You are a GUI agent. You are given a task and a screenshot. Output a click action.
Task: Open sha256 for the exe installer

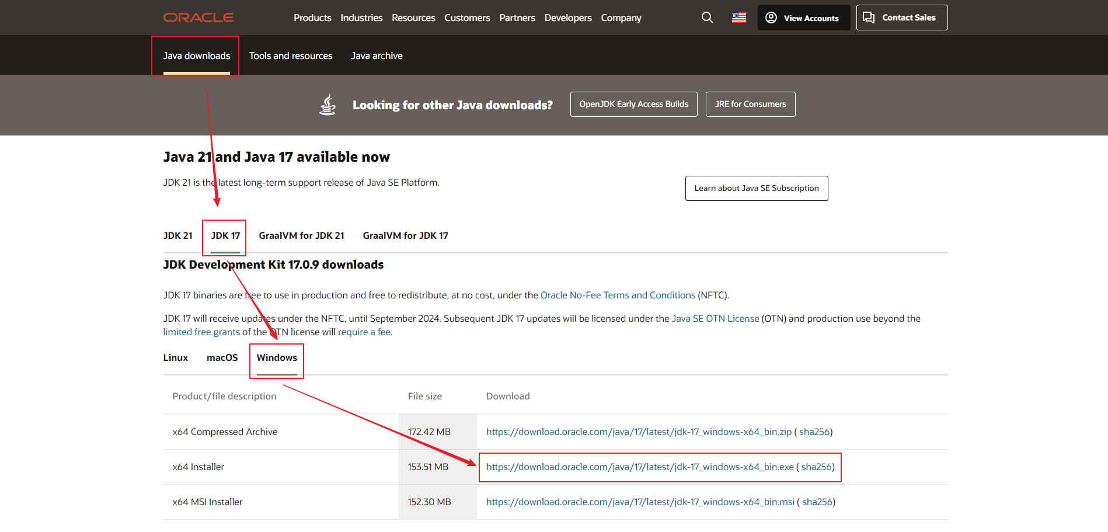point(816,467)
